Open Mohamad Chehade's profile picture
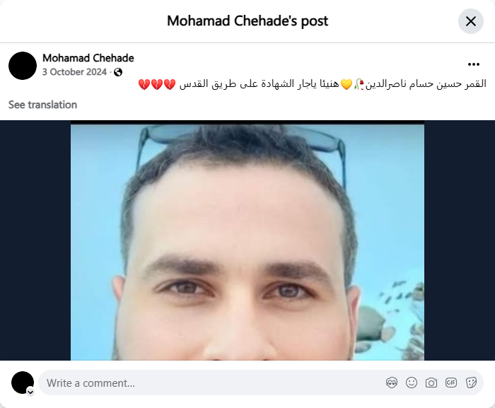495x408 pixels. point(23,66)
